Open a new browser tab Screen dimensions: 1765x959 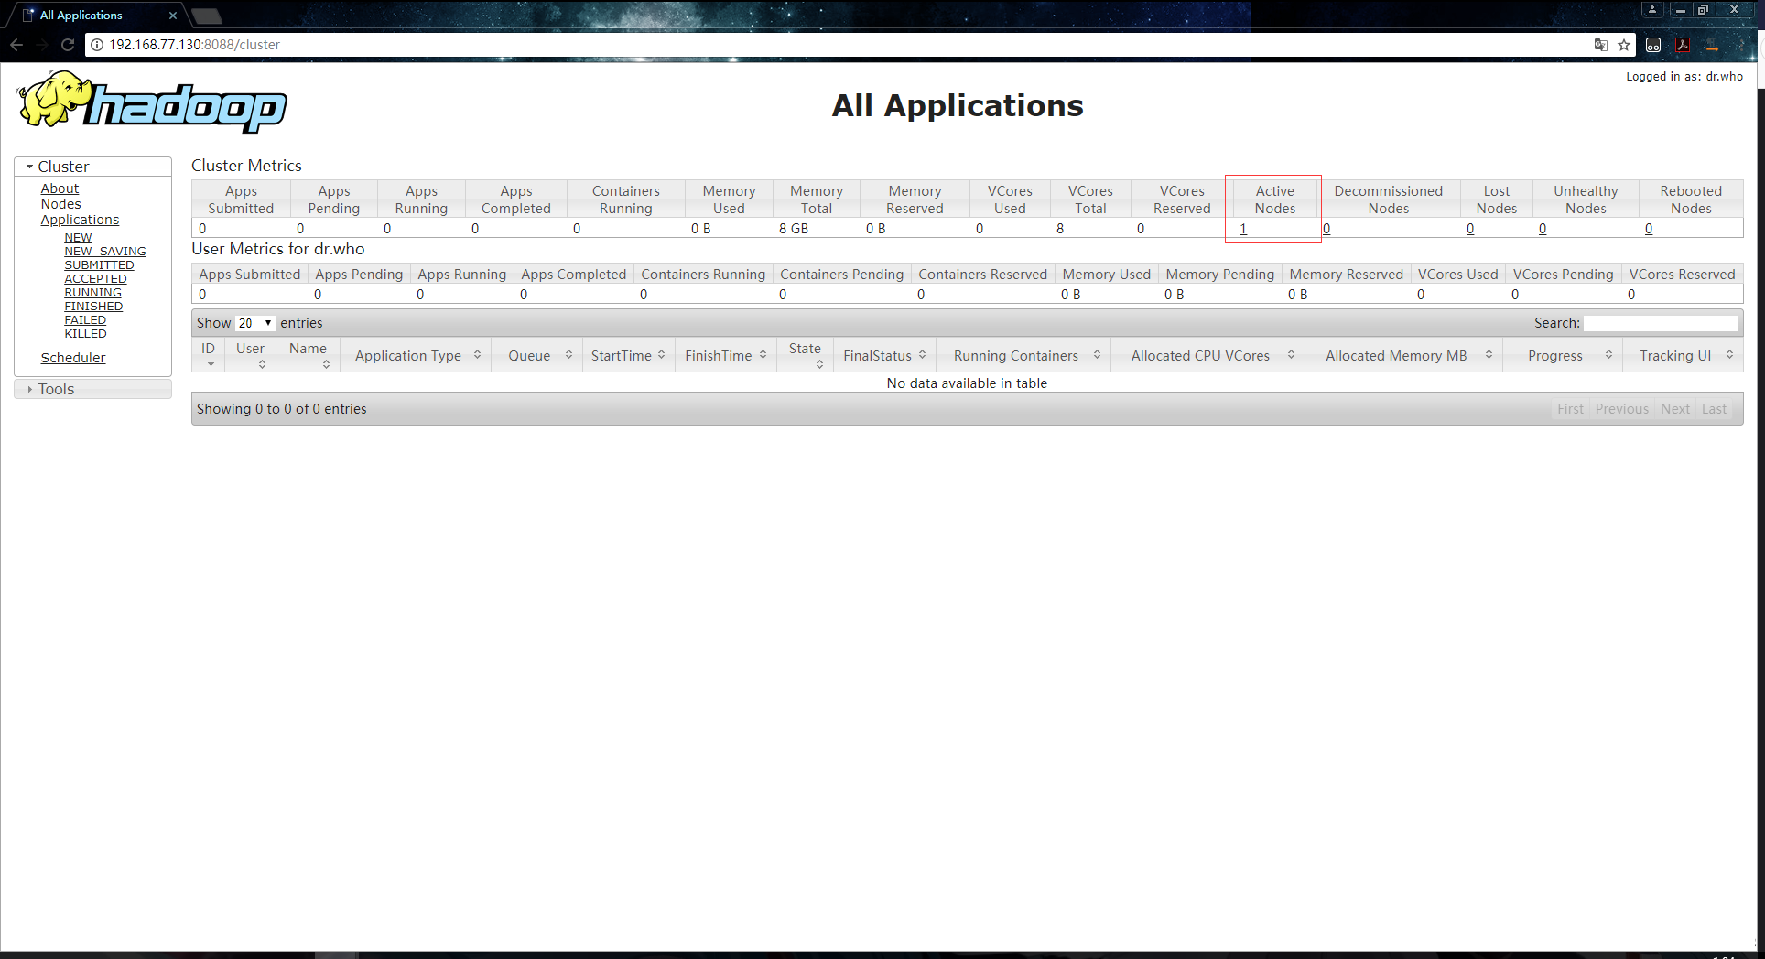pyautogui.click(x=208, y=16)
